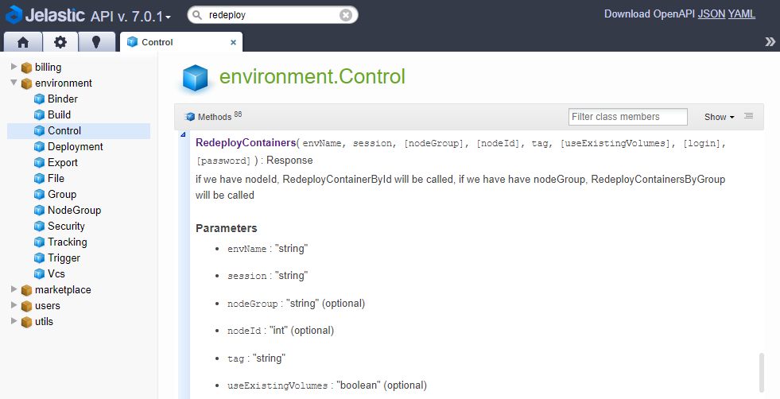Select utils in the tree
The image size is (780, 399).
tap(44, 321)
